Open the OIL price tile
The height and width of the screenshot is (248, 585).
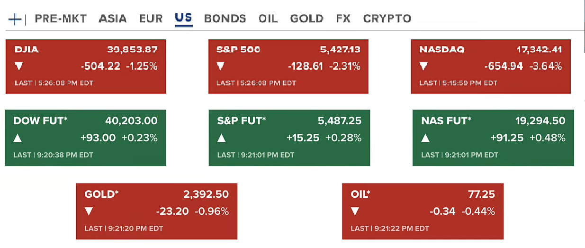point(423,211)
